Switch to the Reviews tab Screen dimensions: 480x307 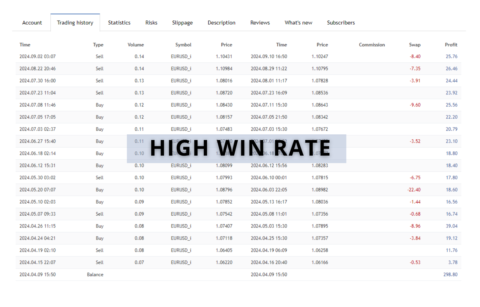coord(260,22)
